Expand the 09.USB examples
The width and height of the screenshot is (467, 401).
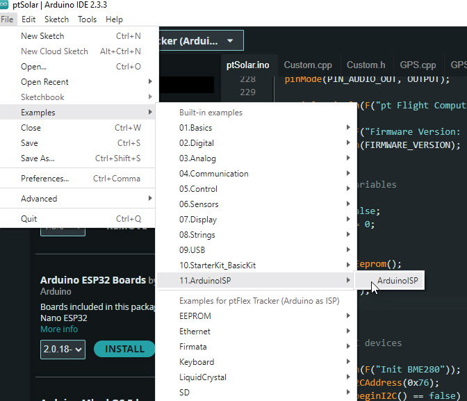click(x=256, y=250)
